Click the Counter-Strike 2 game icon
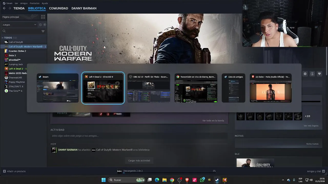Image resolution: width=328 pixels, height=184 pixels. 6,51
